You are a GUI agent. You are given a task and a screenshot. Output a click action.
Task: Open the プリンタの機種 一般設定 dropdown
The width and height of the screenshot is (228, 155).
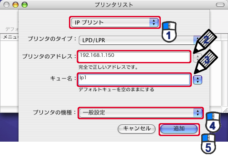tap(141, 113)
